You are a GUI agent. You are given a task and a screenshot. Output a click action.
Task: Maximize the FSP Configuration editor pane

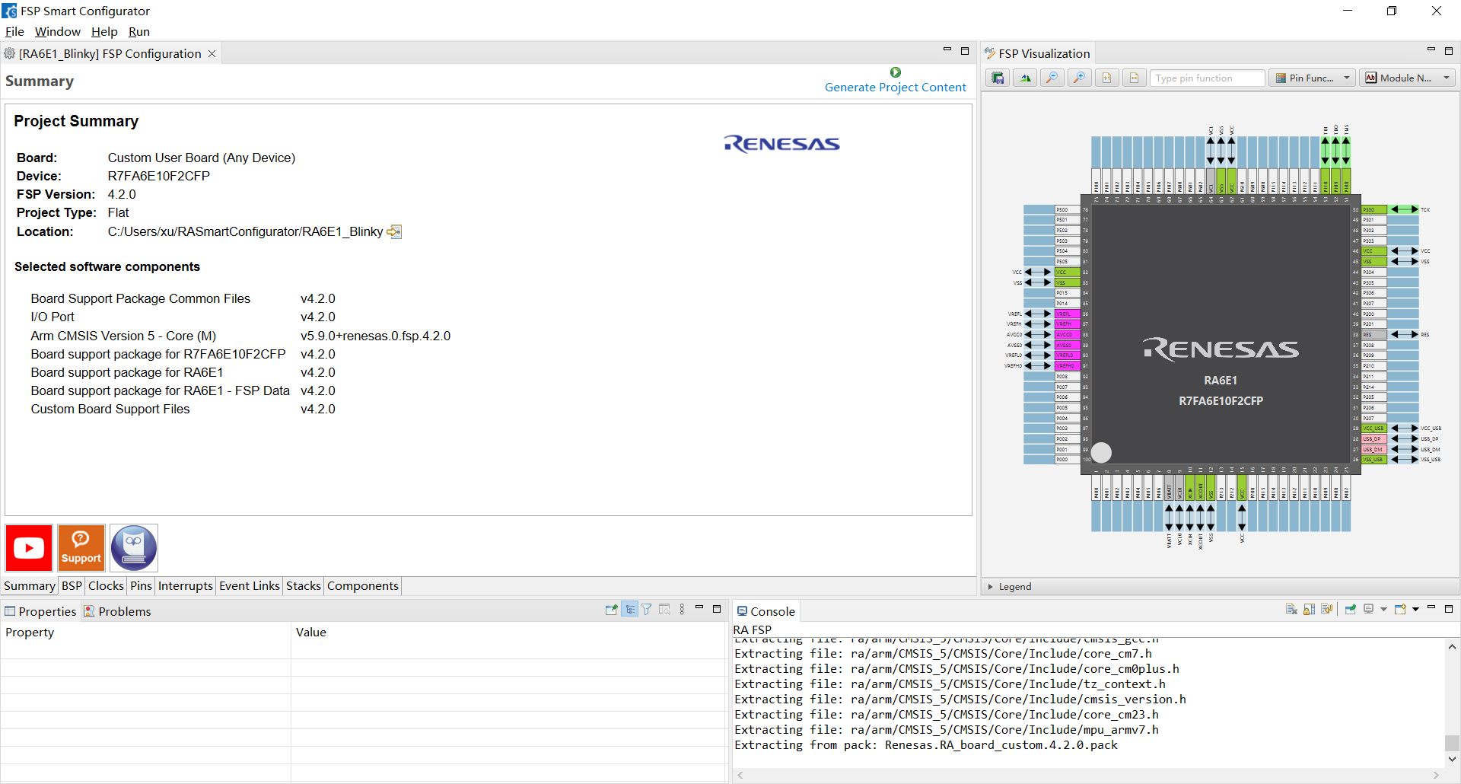point(965,51)
